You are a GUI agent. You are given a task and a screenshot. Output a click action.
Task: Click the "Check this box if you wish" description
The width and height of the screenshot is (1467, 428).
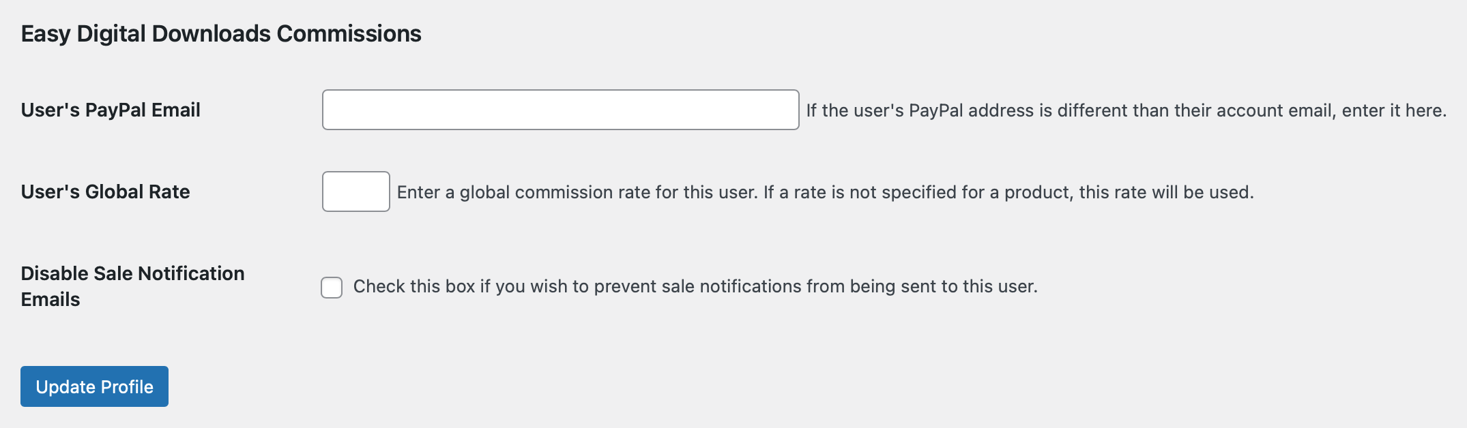pos(695,286)
